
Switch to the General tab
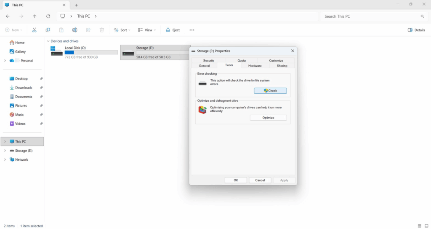(x=204, y=66)
